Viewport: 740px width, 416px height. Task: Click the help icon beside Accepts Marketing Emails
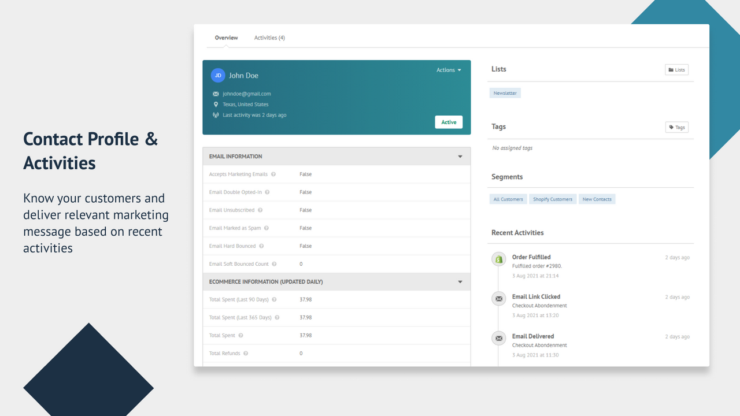273,174
